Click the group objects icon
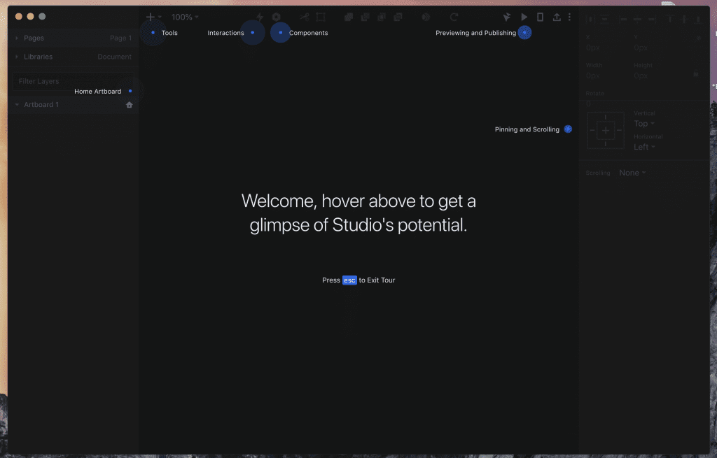This screenshot has width=717, height=458. click(x=348, y=16)
